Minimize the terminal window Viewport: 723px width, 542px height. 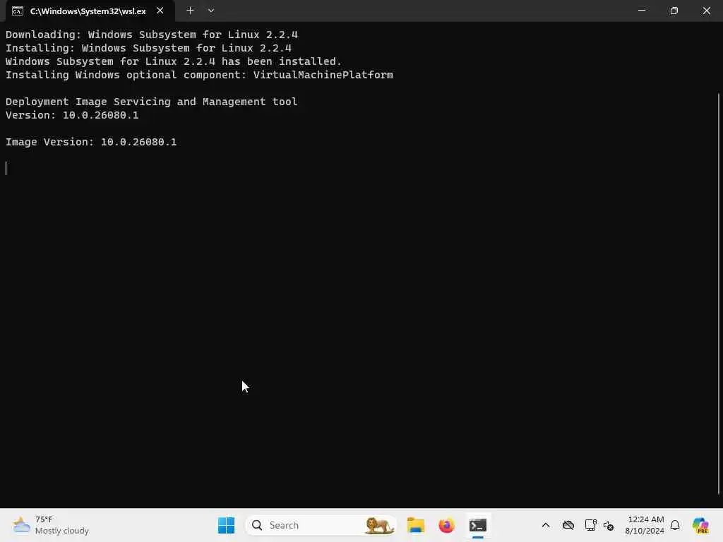(641, 10)
